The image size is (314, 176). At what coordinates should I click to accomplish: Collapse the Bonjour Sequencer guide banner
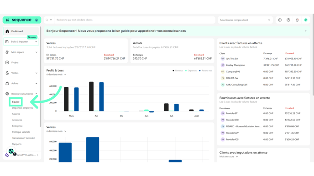[x=305, y=31]
